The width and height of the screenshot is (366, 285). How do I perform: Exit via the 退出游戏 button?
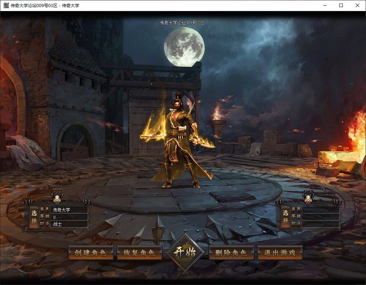280,253
